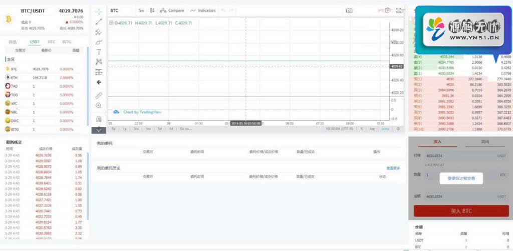Screen dimensions: 513x251
Task: Toggle auto scale on chart
Action: click(x=385, y=129)
